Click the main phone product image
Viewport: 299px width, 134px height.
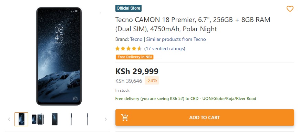pyautogui.click(x=59, y=56)
